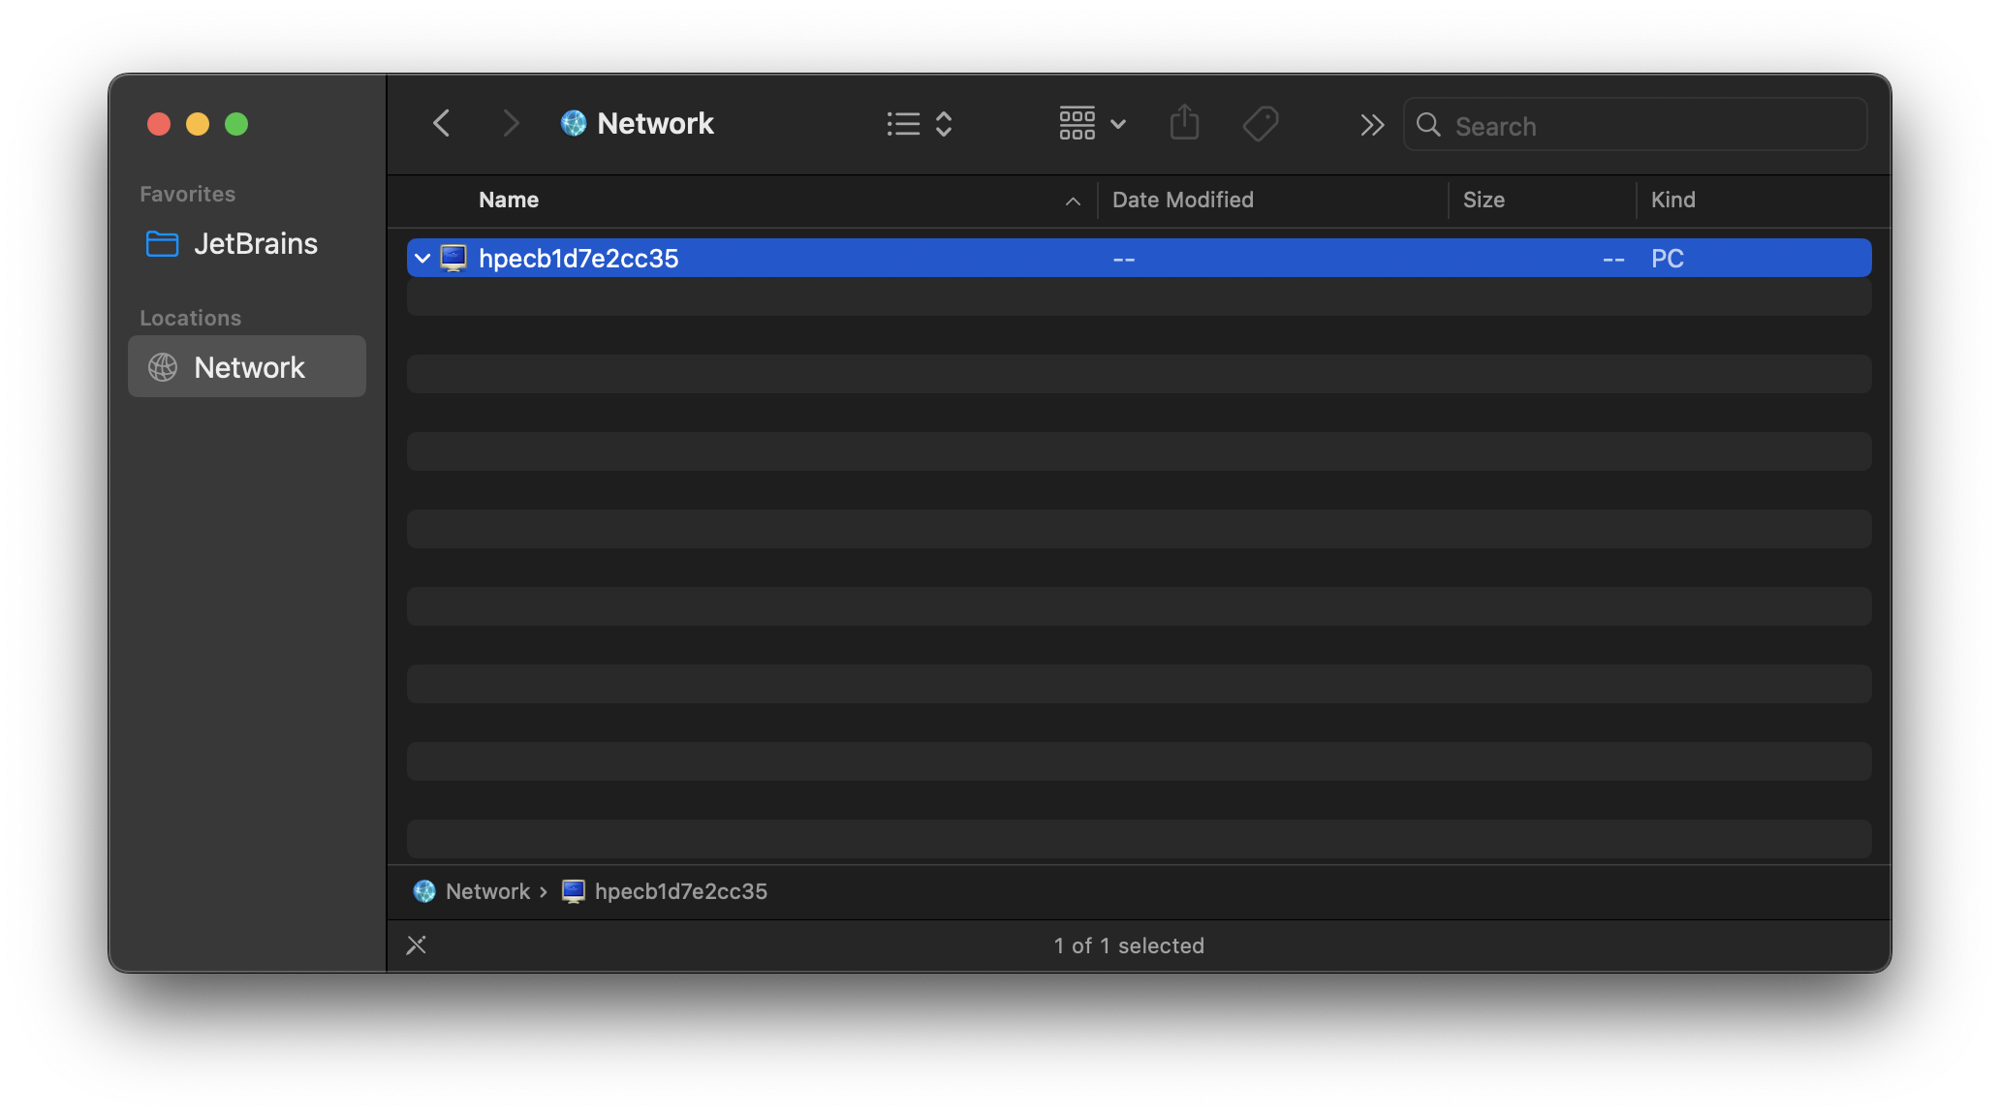The height and width of the screenshot is (1116, 2000).
Task: Click hpecb1d7e2cc35 in the path bar
Action: [680, 891]
